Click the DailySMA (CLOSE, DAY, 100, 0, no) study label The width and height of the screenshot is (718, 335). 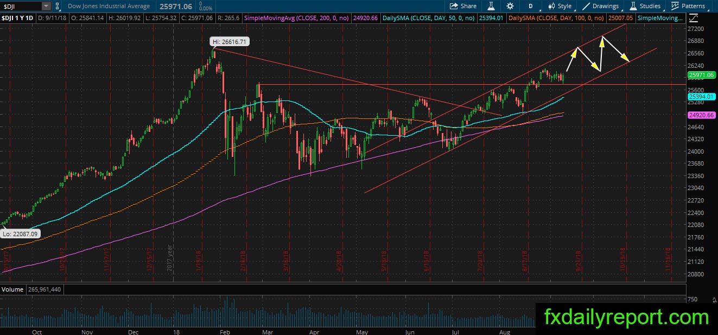pyautogui.click(x=557, y=18)
